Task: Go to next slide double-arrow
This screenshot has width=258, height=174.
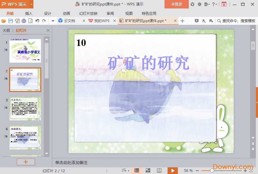Action: pos(253,149)
